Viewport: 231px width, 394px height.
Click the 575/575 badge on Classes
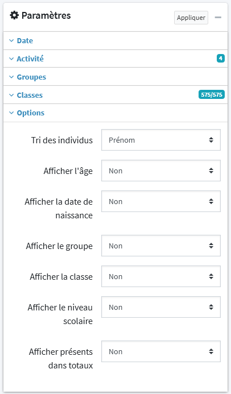pyautogui.click(x=212, y=94)
